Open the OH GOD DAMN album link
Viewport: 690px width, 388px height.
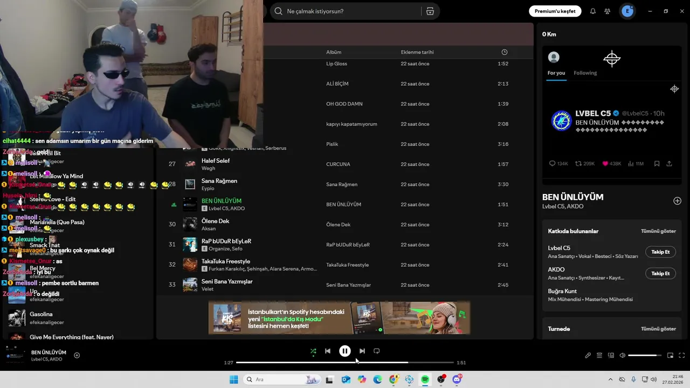[344, 104]
